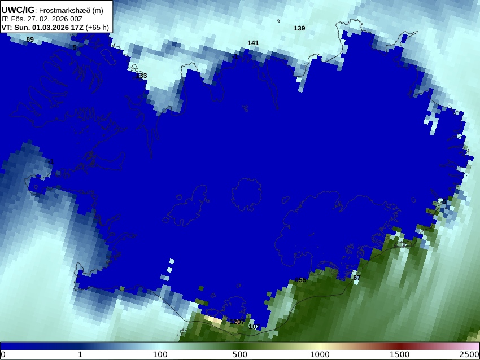The width and height of the screenshot is (480, 360).
Task: Click the map value "139"
Action: click(x=299, y=28)
